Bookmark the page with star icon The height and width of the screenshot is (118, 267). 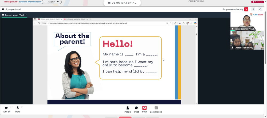click(x=171, y=23)
